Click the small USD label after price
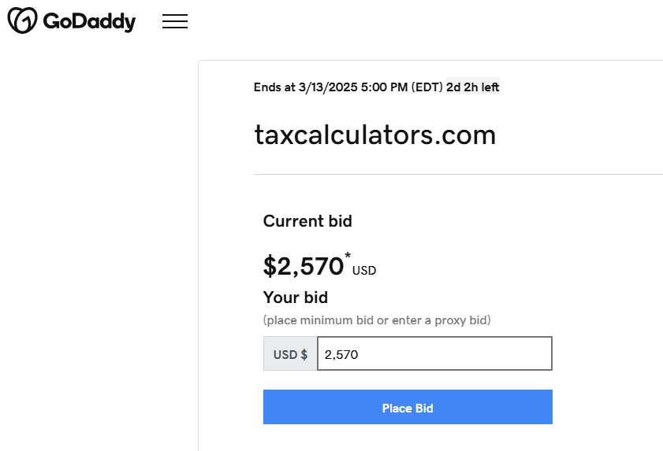The image size is (663, 451). pos(364,270)
